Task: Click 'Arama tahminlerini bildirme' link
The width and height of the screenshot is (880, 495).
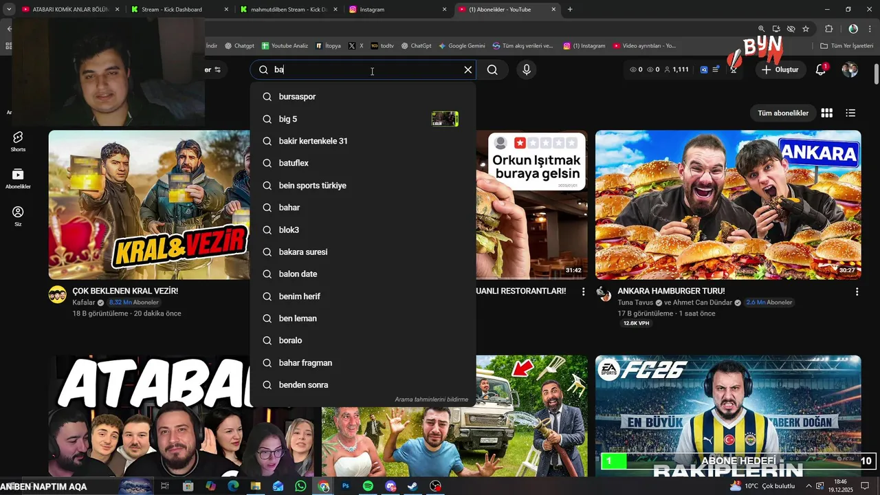Action: [x=431, y=399]
